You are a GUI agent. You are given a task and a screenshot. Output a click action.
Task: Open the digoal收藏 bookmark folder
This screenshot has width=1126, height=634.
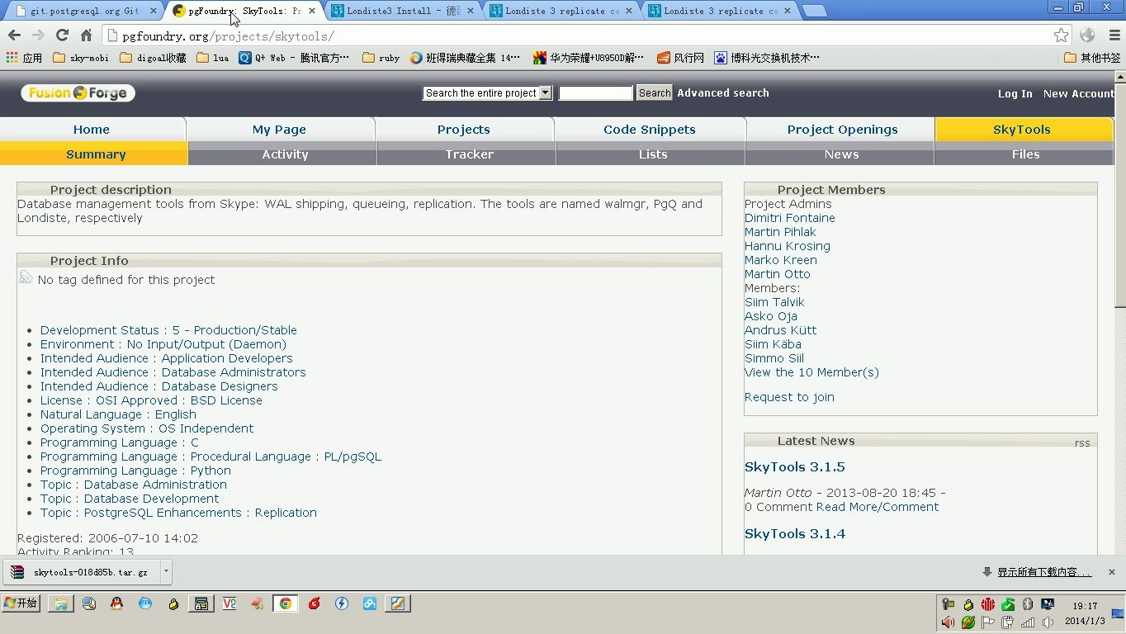click(x=153, y=58)
